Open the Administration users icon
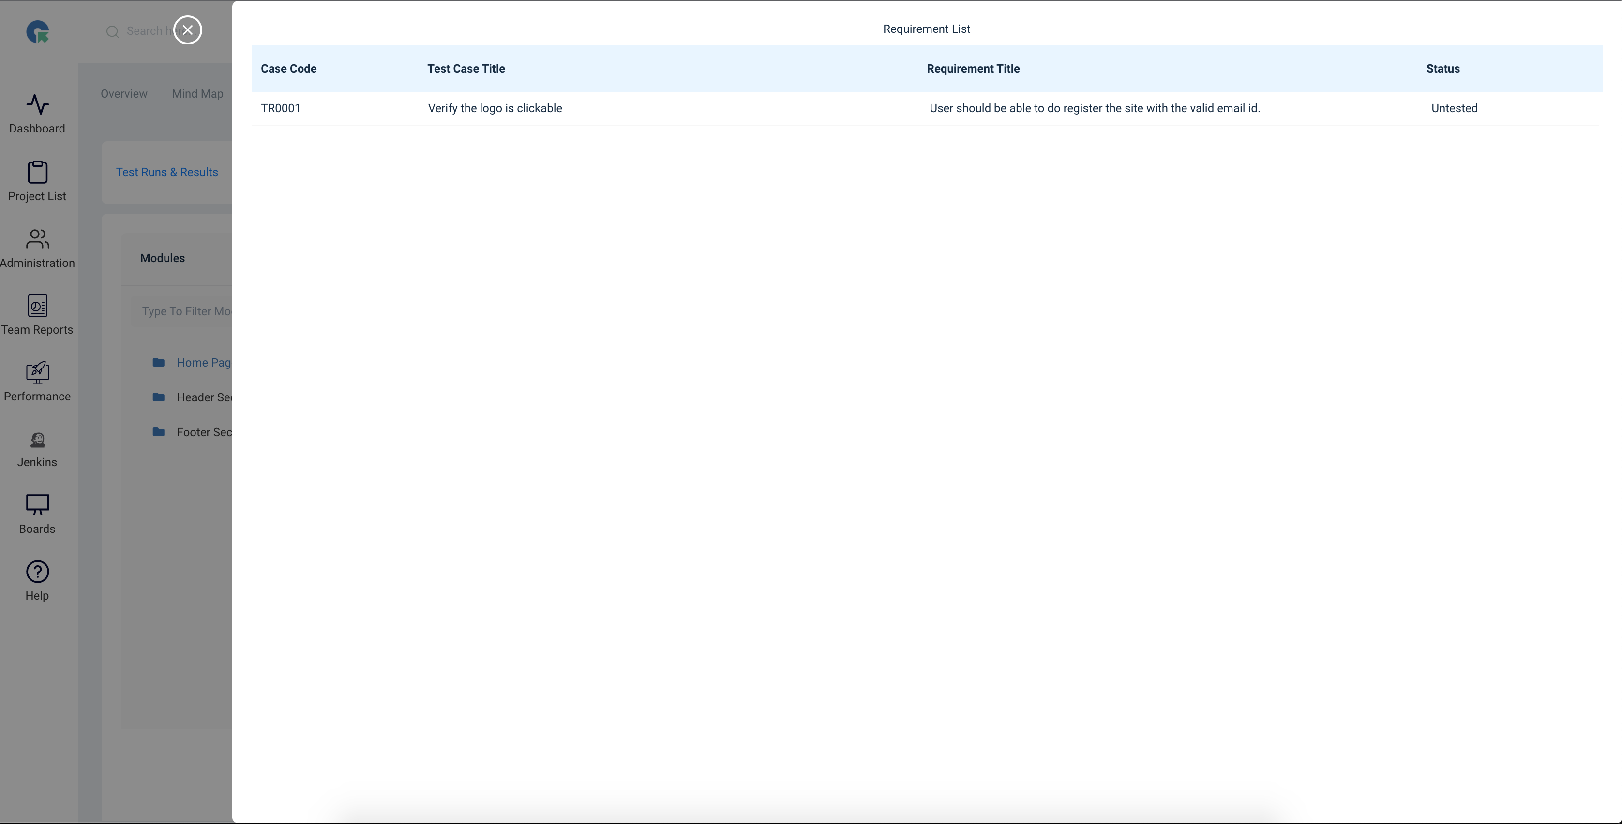Screen dimensions: 1622x824 click(37, 239)
